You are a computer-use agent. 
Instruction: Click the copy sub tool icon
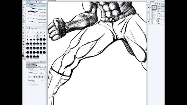click(x=44, y=25)
